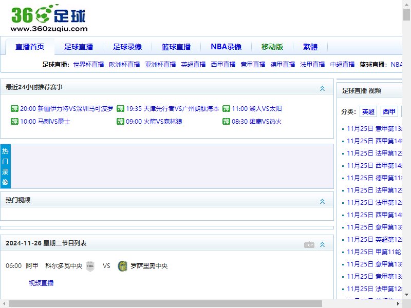Open the 中超直播 link

[342, 65]
